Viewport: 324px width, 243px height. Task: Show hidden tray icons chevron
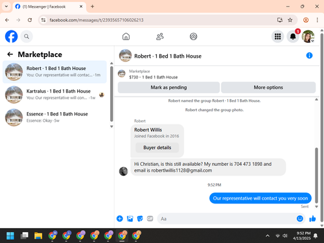tap(268, 236)
